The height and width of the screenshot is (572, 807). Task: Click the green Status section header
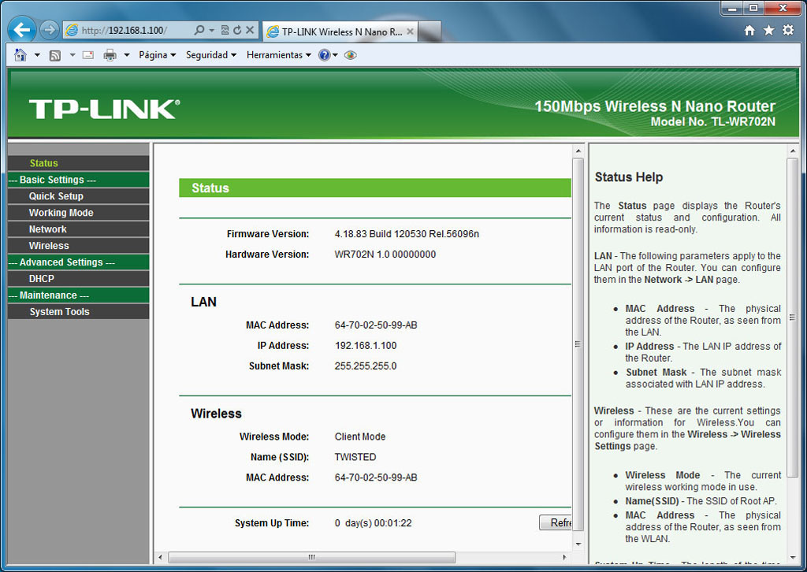coord(374,188)
